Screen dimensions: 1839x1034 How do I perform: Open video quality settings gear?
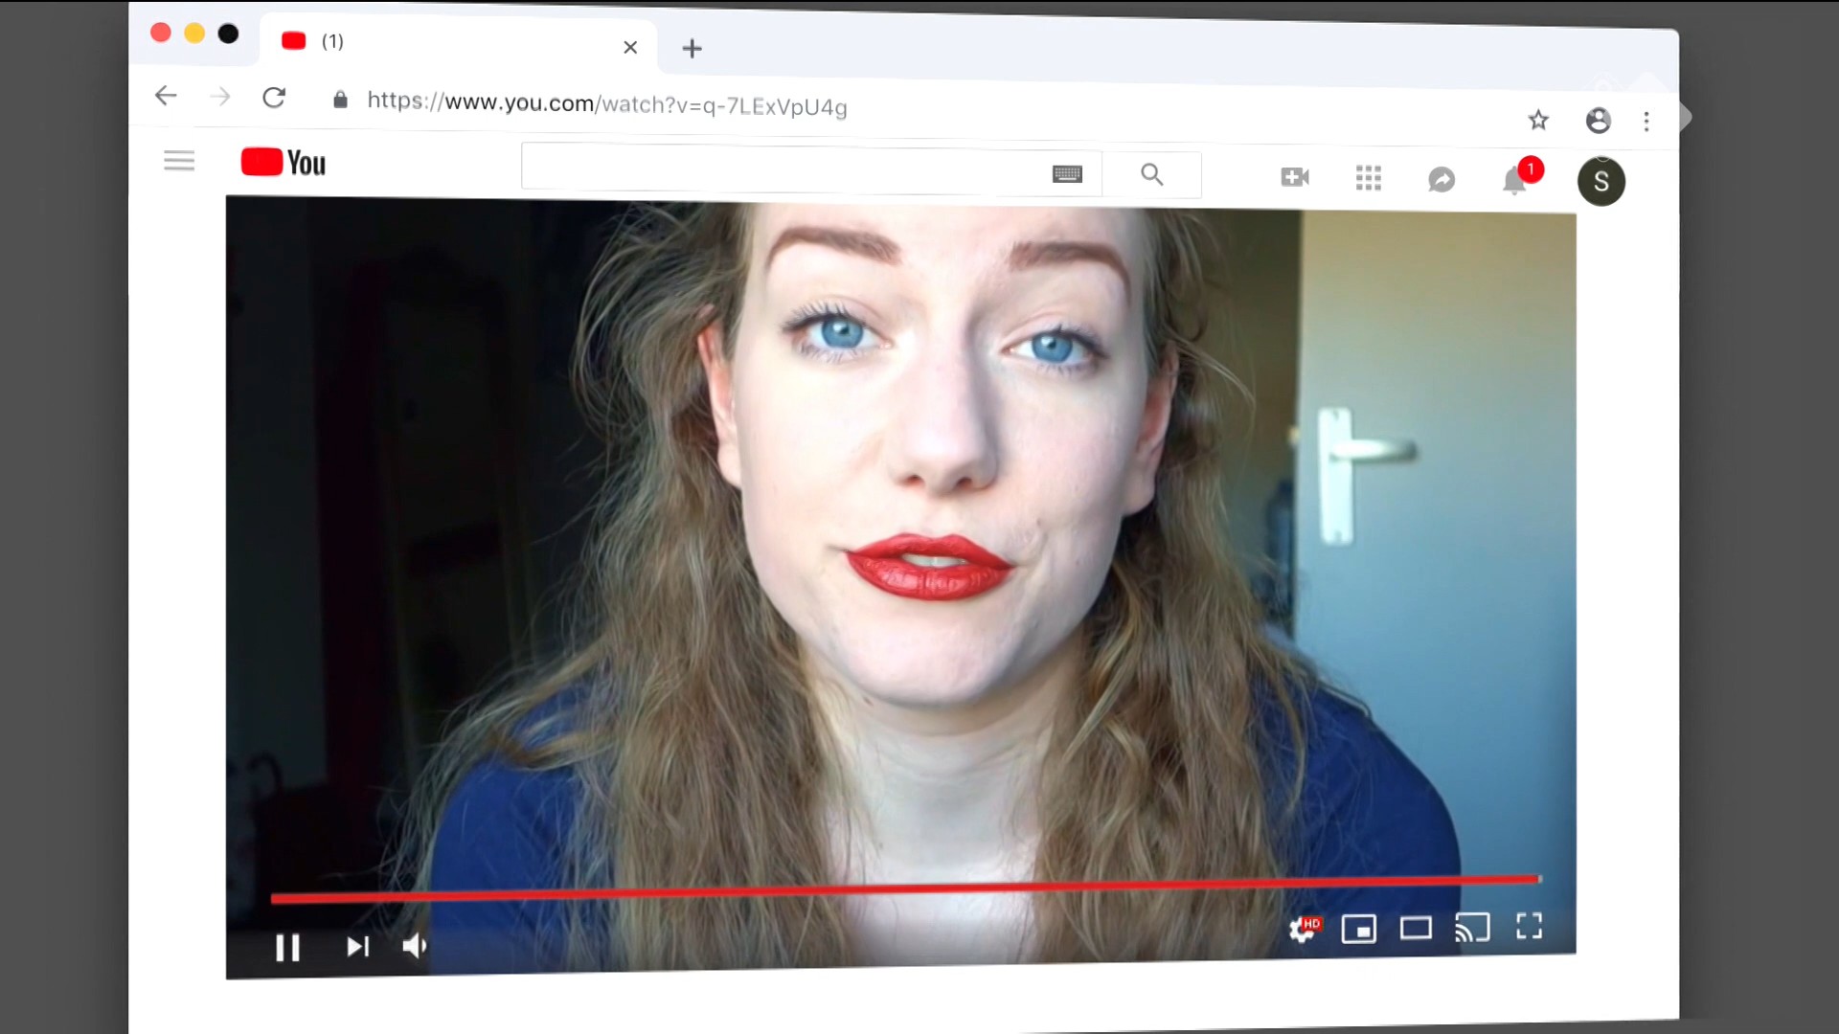tap(1302, 929)
